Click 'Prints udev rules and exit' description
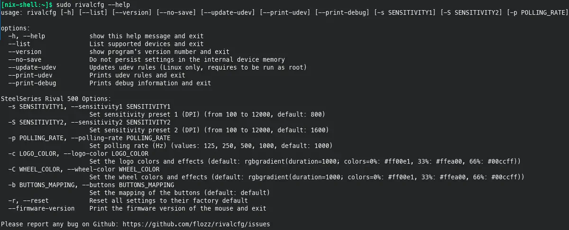The height and width of the screenshot is (230, 569). [x=137, y=75]
